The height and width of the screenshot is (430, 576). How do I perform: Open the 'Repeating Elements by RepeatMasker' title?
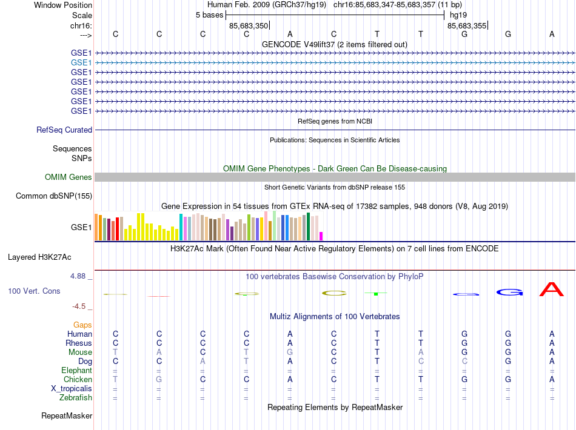click(x=335, y=407)
